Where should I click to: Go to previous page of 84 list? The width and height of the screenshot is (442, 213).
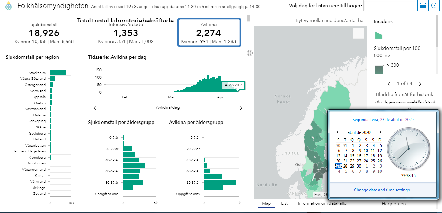pyautogui.click(x=389, y=84)
